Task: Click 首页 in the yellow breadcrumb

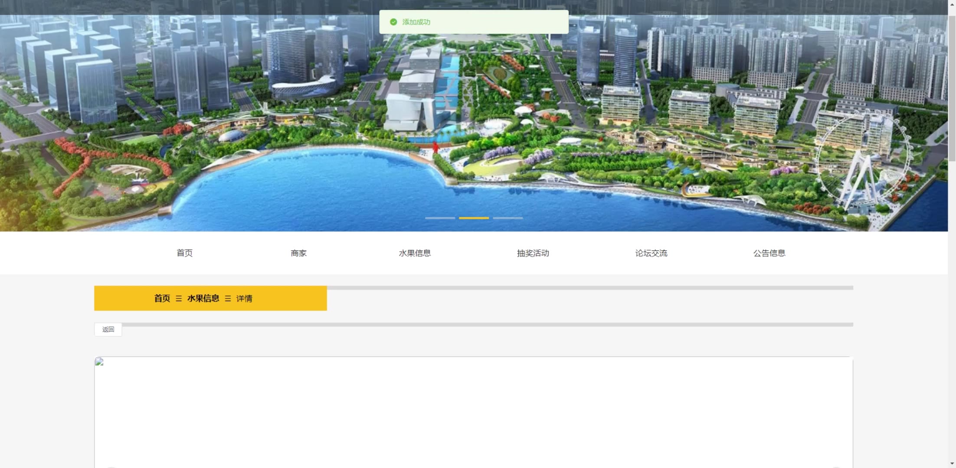Action: [x=162, y=298]
